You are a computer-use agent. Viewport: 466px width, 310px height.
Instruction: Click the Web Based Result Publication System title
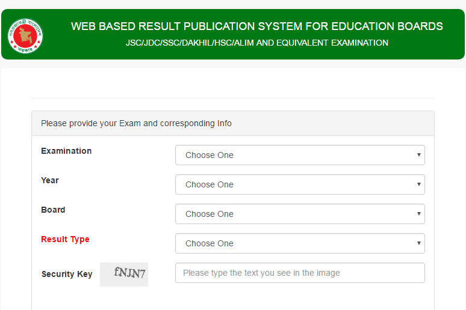(256, 26)
